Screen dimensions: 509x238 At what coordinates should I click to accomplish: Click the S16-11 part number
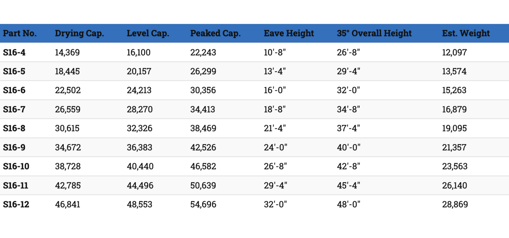pos(16,185)
